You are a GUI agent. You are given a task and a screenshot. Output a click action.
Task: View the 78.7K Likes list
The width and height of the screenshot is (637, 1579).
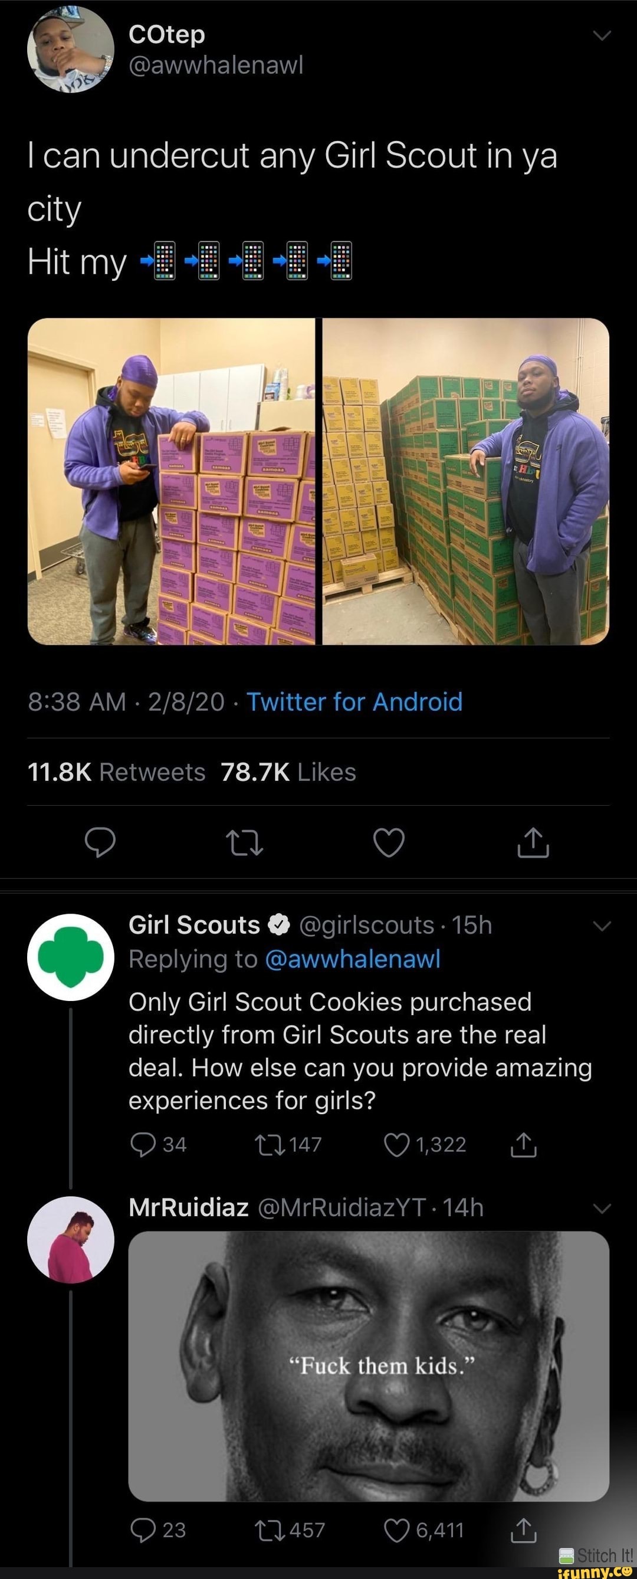click(x=288, y=772)
